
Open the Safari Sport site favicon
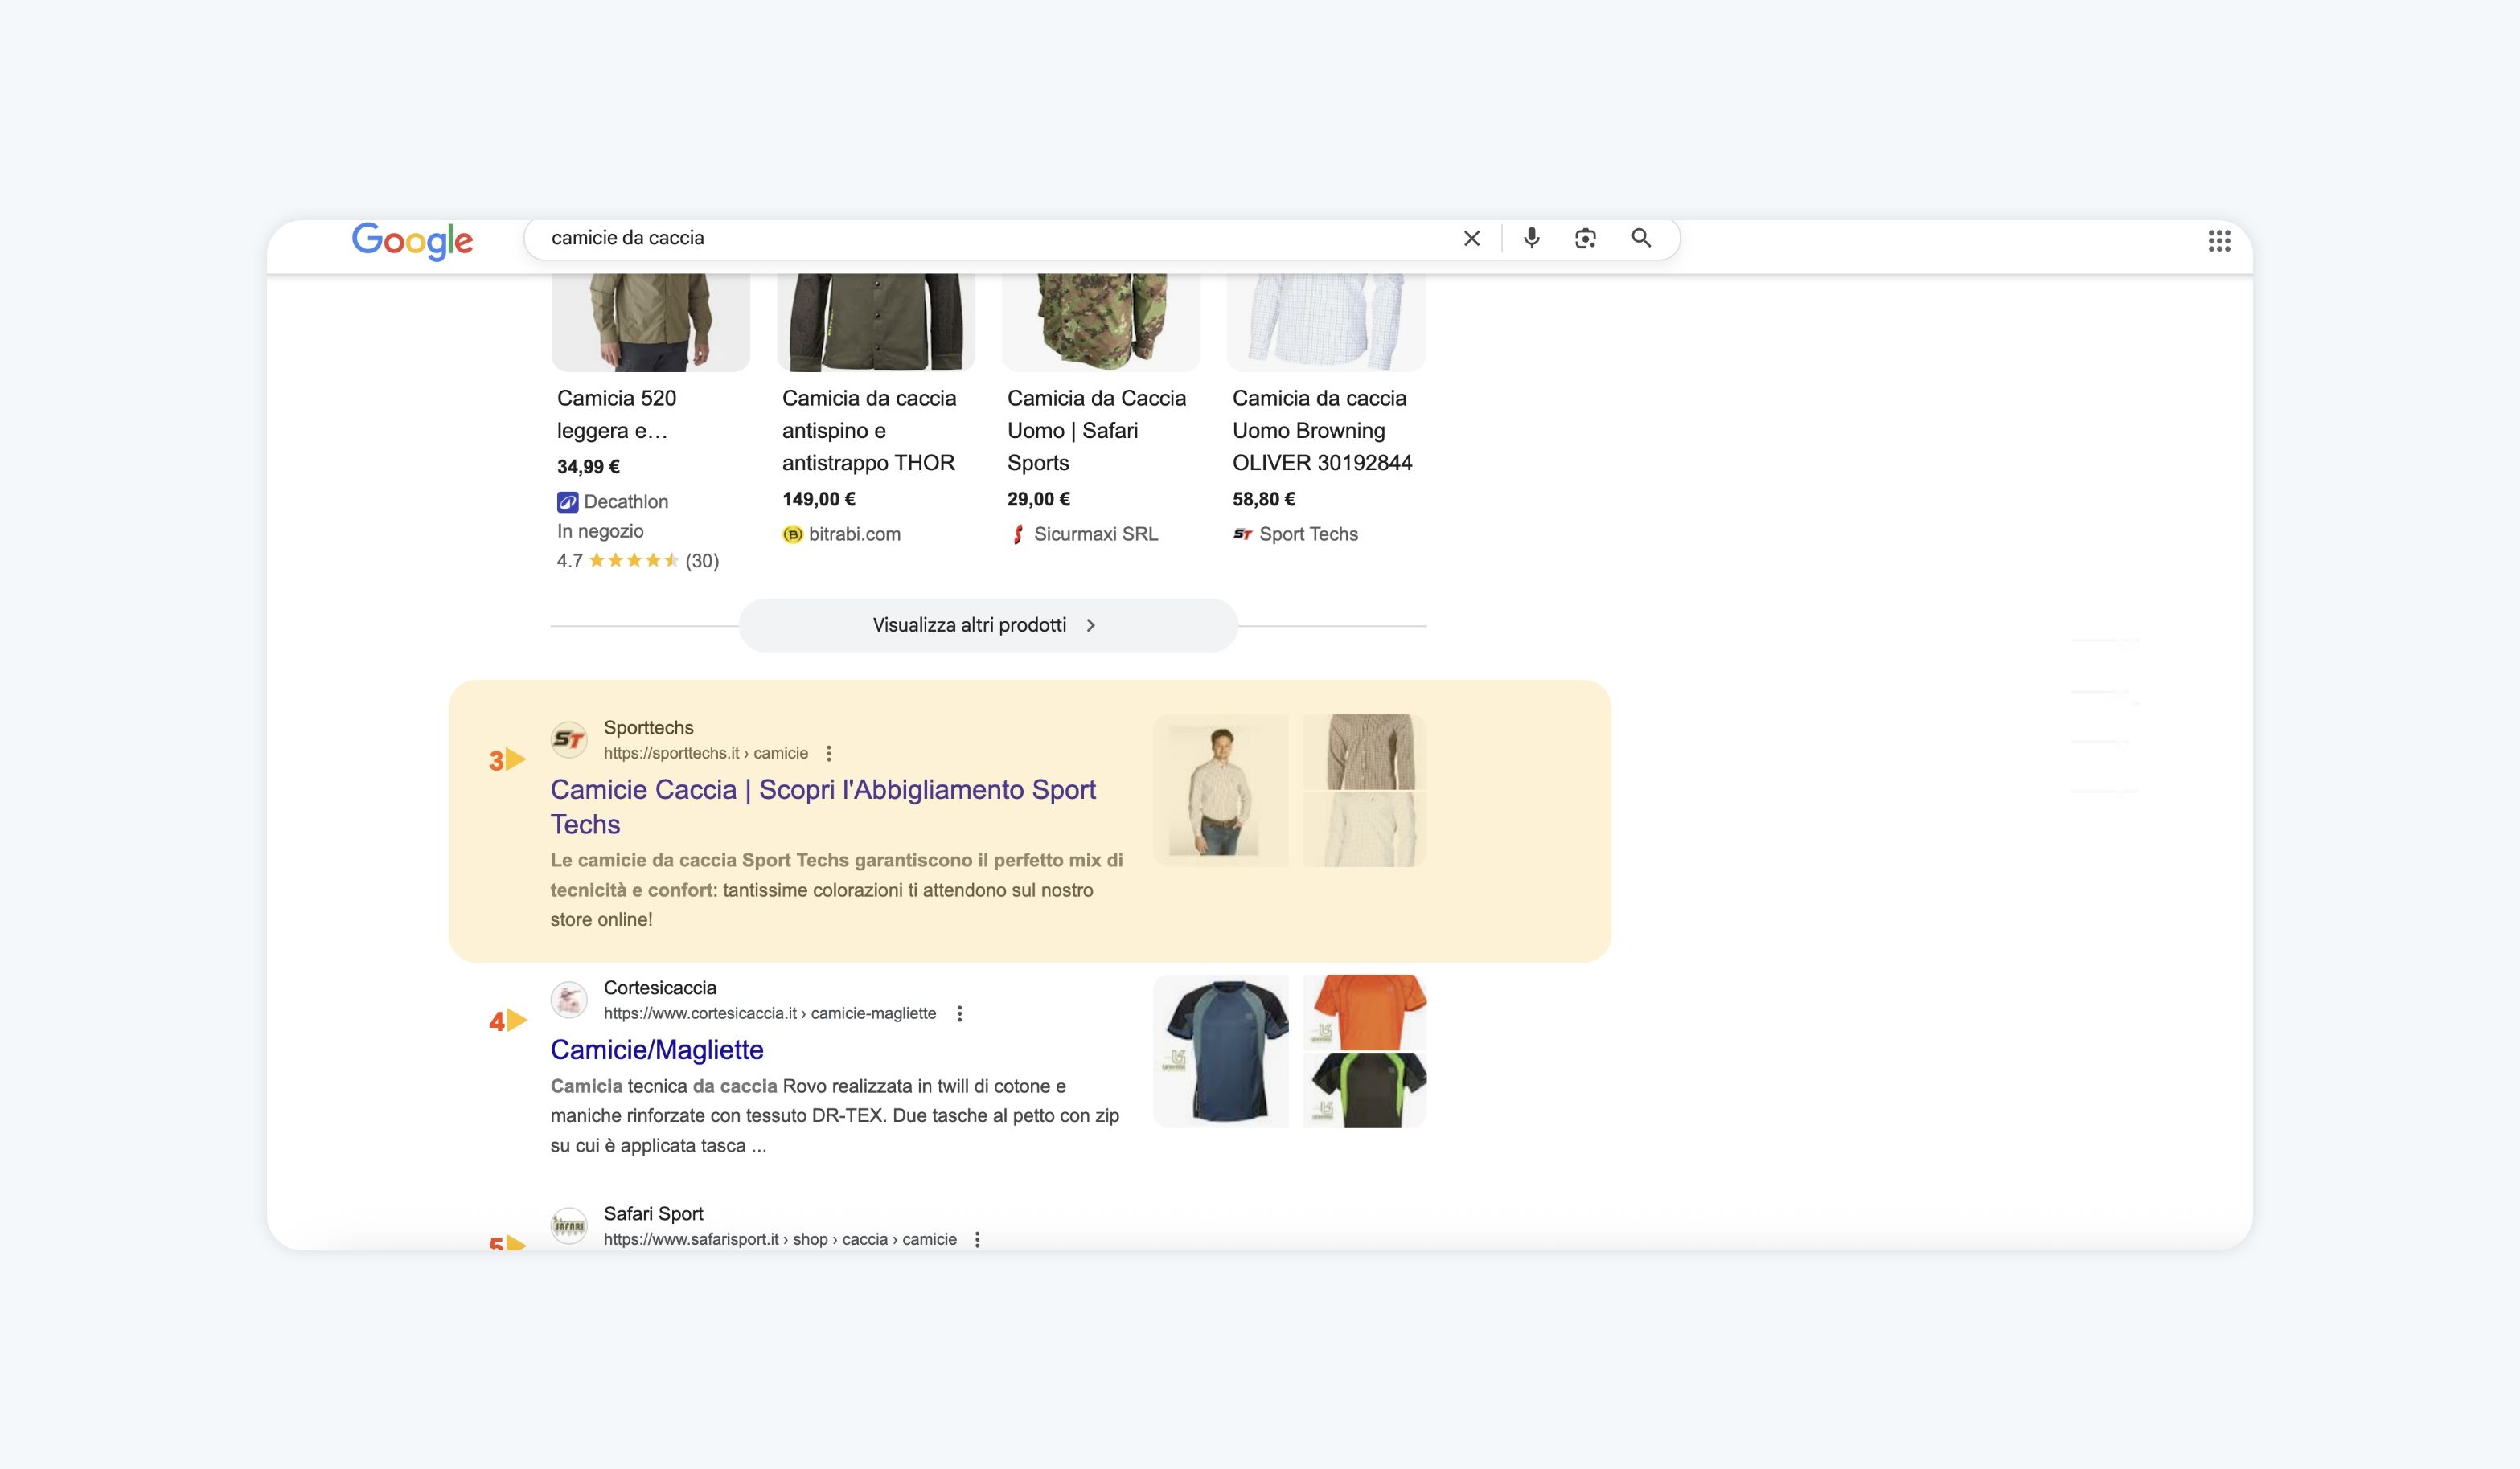point(569,1226)
